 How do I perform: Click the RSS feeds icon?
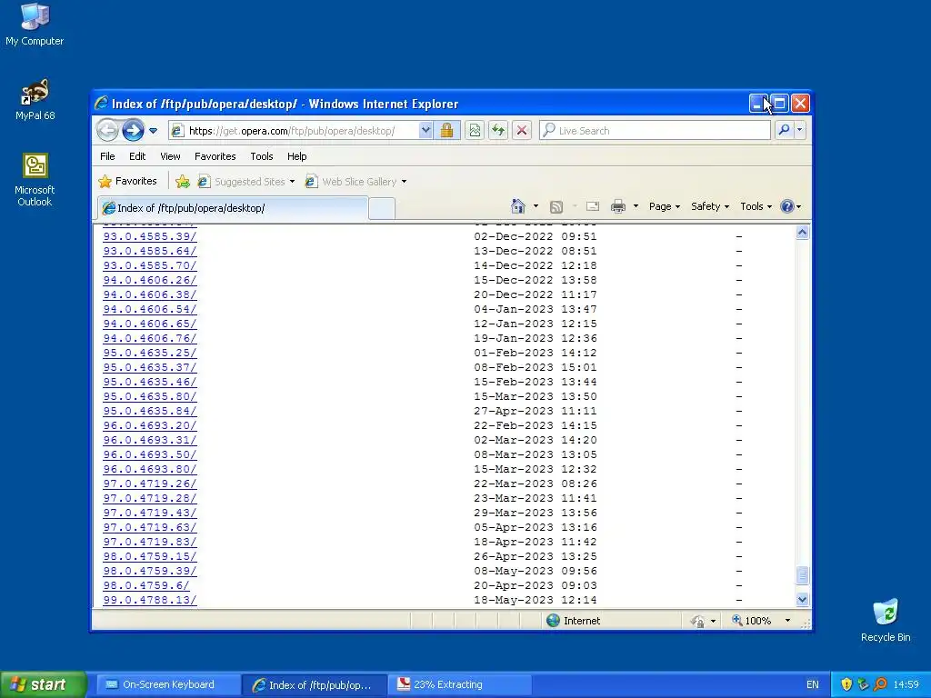[556, 206]
